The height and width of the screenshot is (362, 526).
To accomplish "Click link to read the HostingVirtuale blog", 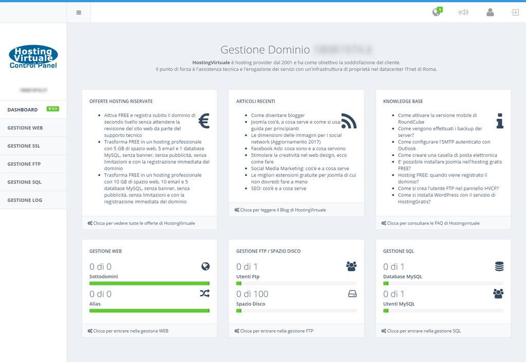I will coord(280,210).
